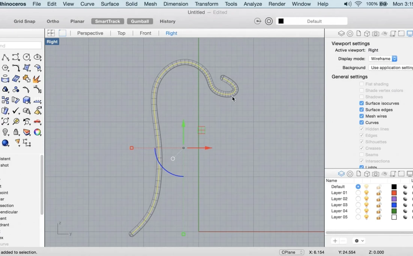Open the Analyze menu
The width and height of the screenshot is (413, 256).
[x=253, y=4]
